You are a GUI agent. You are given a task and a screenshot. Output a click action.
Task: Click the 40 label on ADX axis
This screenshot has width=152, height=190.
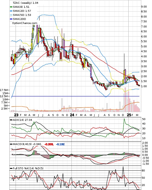[144, 124]
